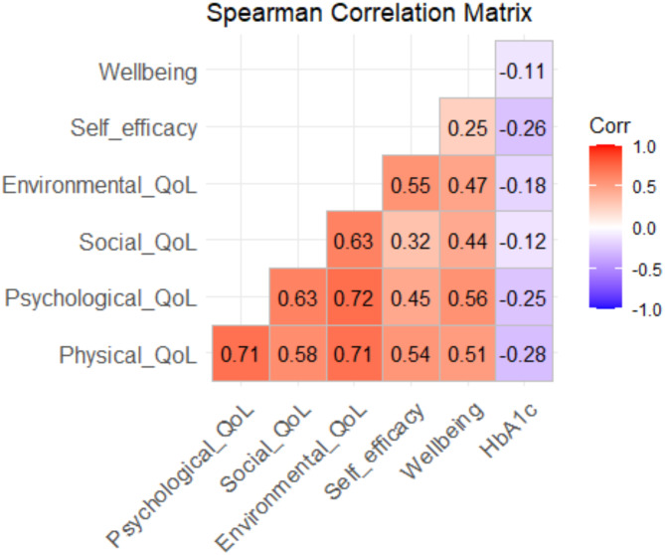Click the Wellbeing row label on left axis
Viewport: 665px width, 555px height.
tap(149, 73)
